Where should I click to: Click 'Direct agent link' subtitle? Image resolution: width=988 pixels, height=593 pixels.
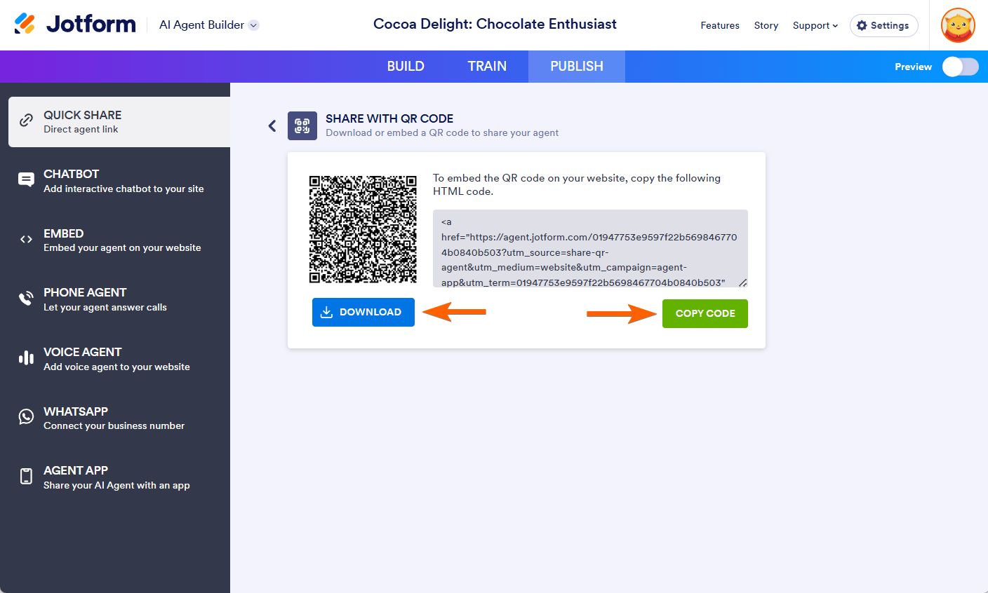[x=81, y=130]
